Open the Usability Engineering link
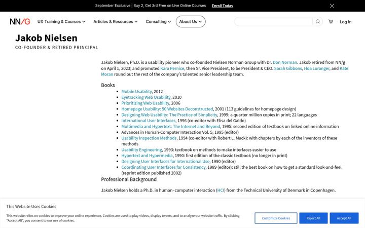This screenshot has height=228, width=365. [x=141, y=149]
